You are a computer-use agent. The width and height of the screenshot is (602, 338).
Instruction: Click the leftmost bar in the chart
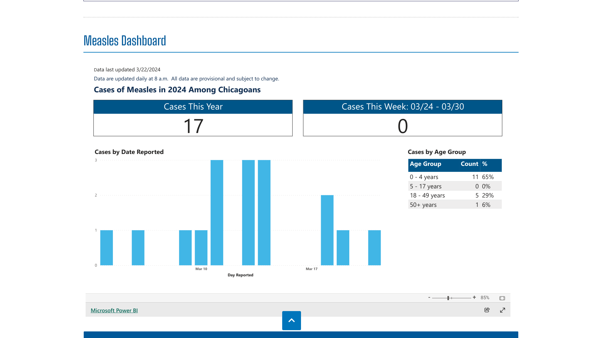[107, 248]
